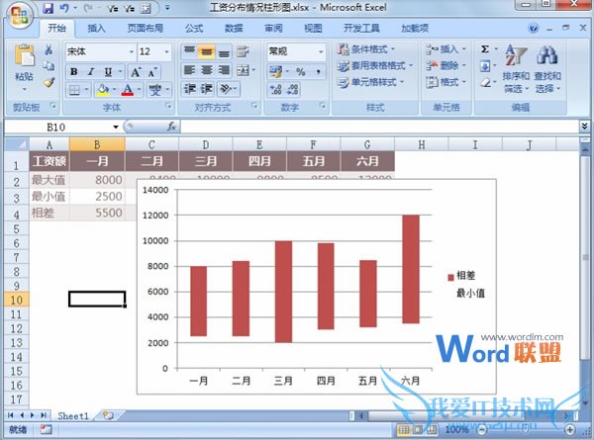Save the workbook with the floppy icon
This screenshot has width=594, height=440.
click(49, 8)
